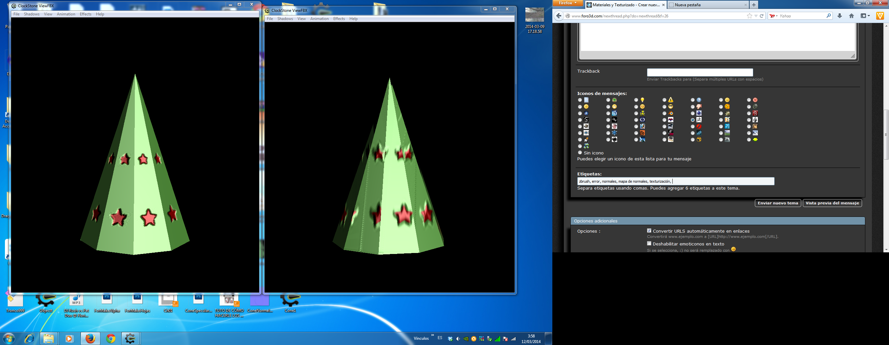
Task: Open the Windows Start menu
Action: [9, 338]
